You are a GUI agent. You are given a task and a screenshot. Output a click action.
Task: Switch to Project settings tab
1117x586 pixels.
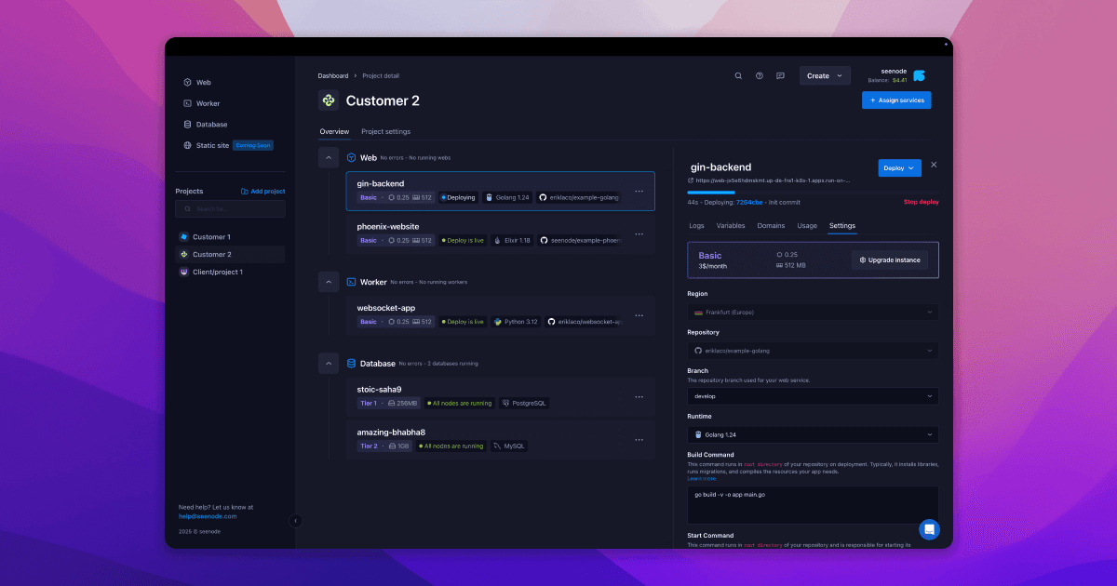pos(385,132)
